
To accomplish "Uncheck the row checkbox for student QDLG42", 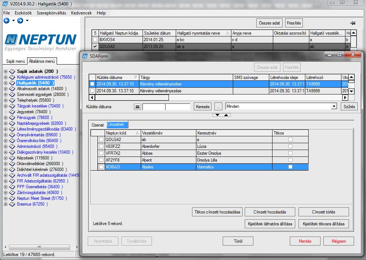I will (x=95, y=47).
